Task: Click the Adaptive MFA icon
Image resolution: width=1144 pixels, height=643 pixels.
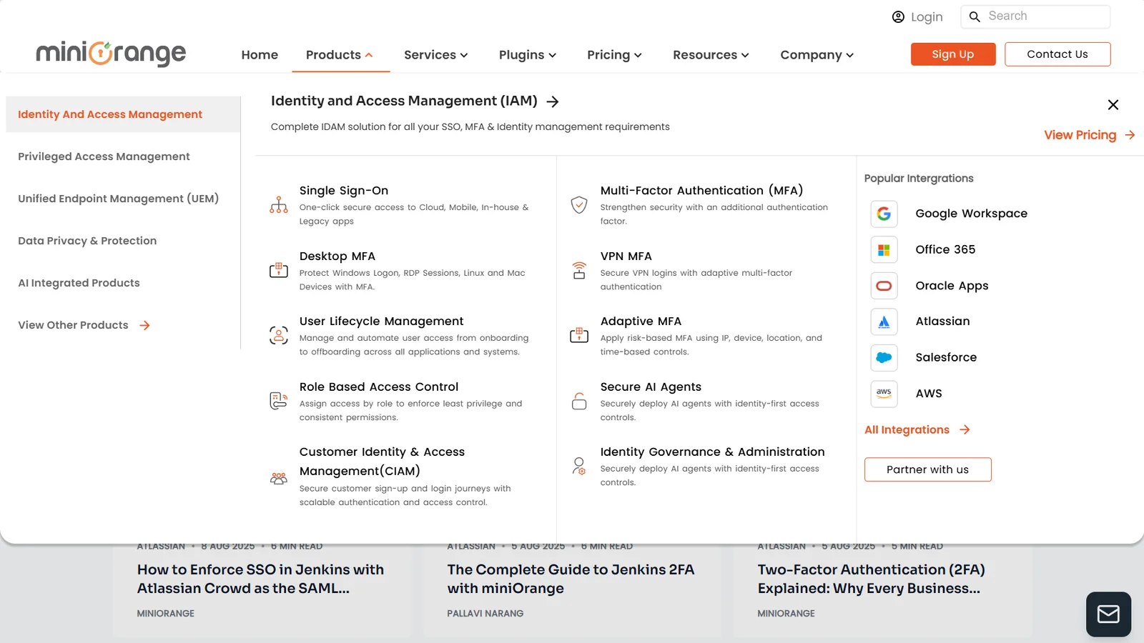Action: 579,335
